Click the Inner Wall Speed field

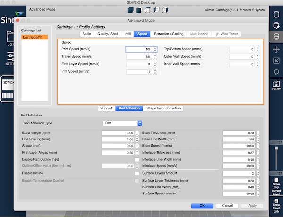click(x=242, y=64)
